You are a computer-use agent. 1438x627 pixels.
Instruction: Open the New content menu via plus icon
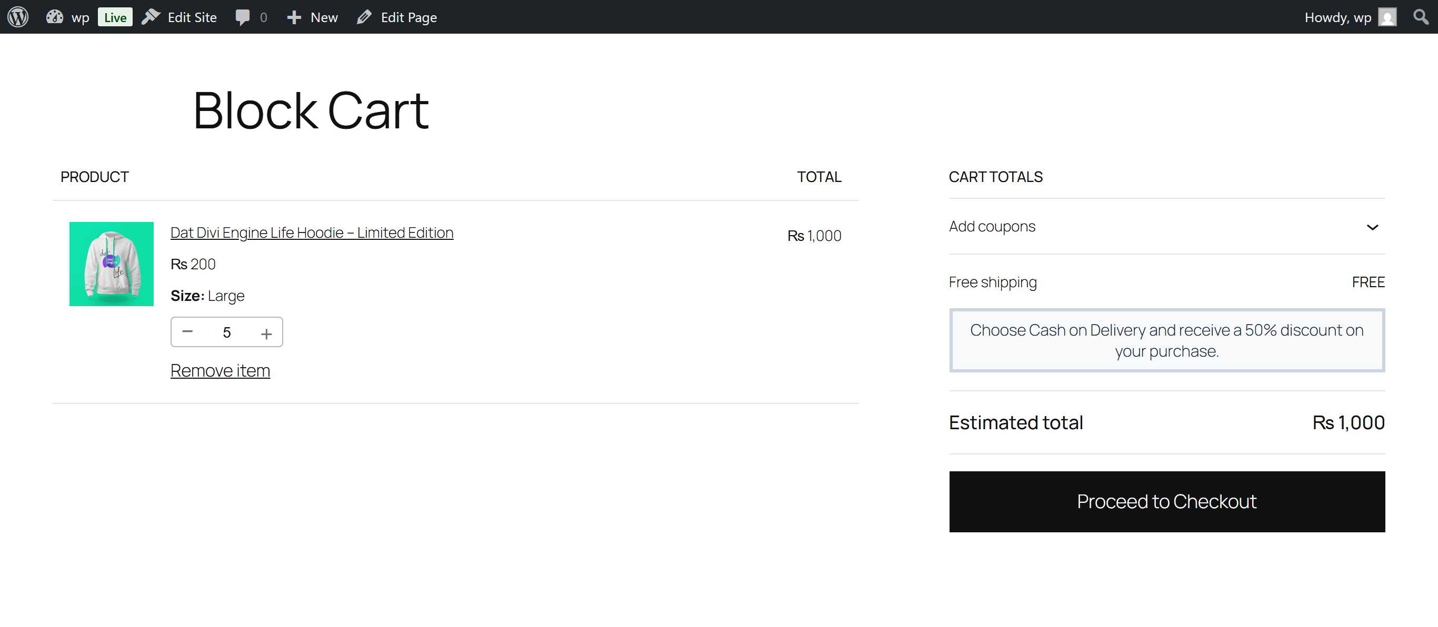[293, 17]
